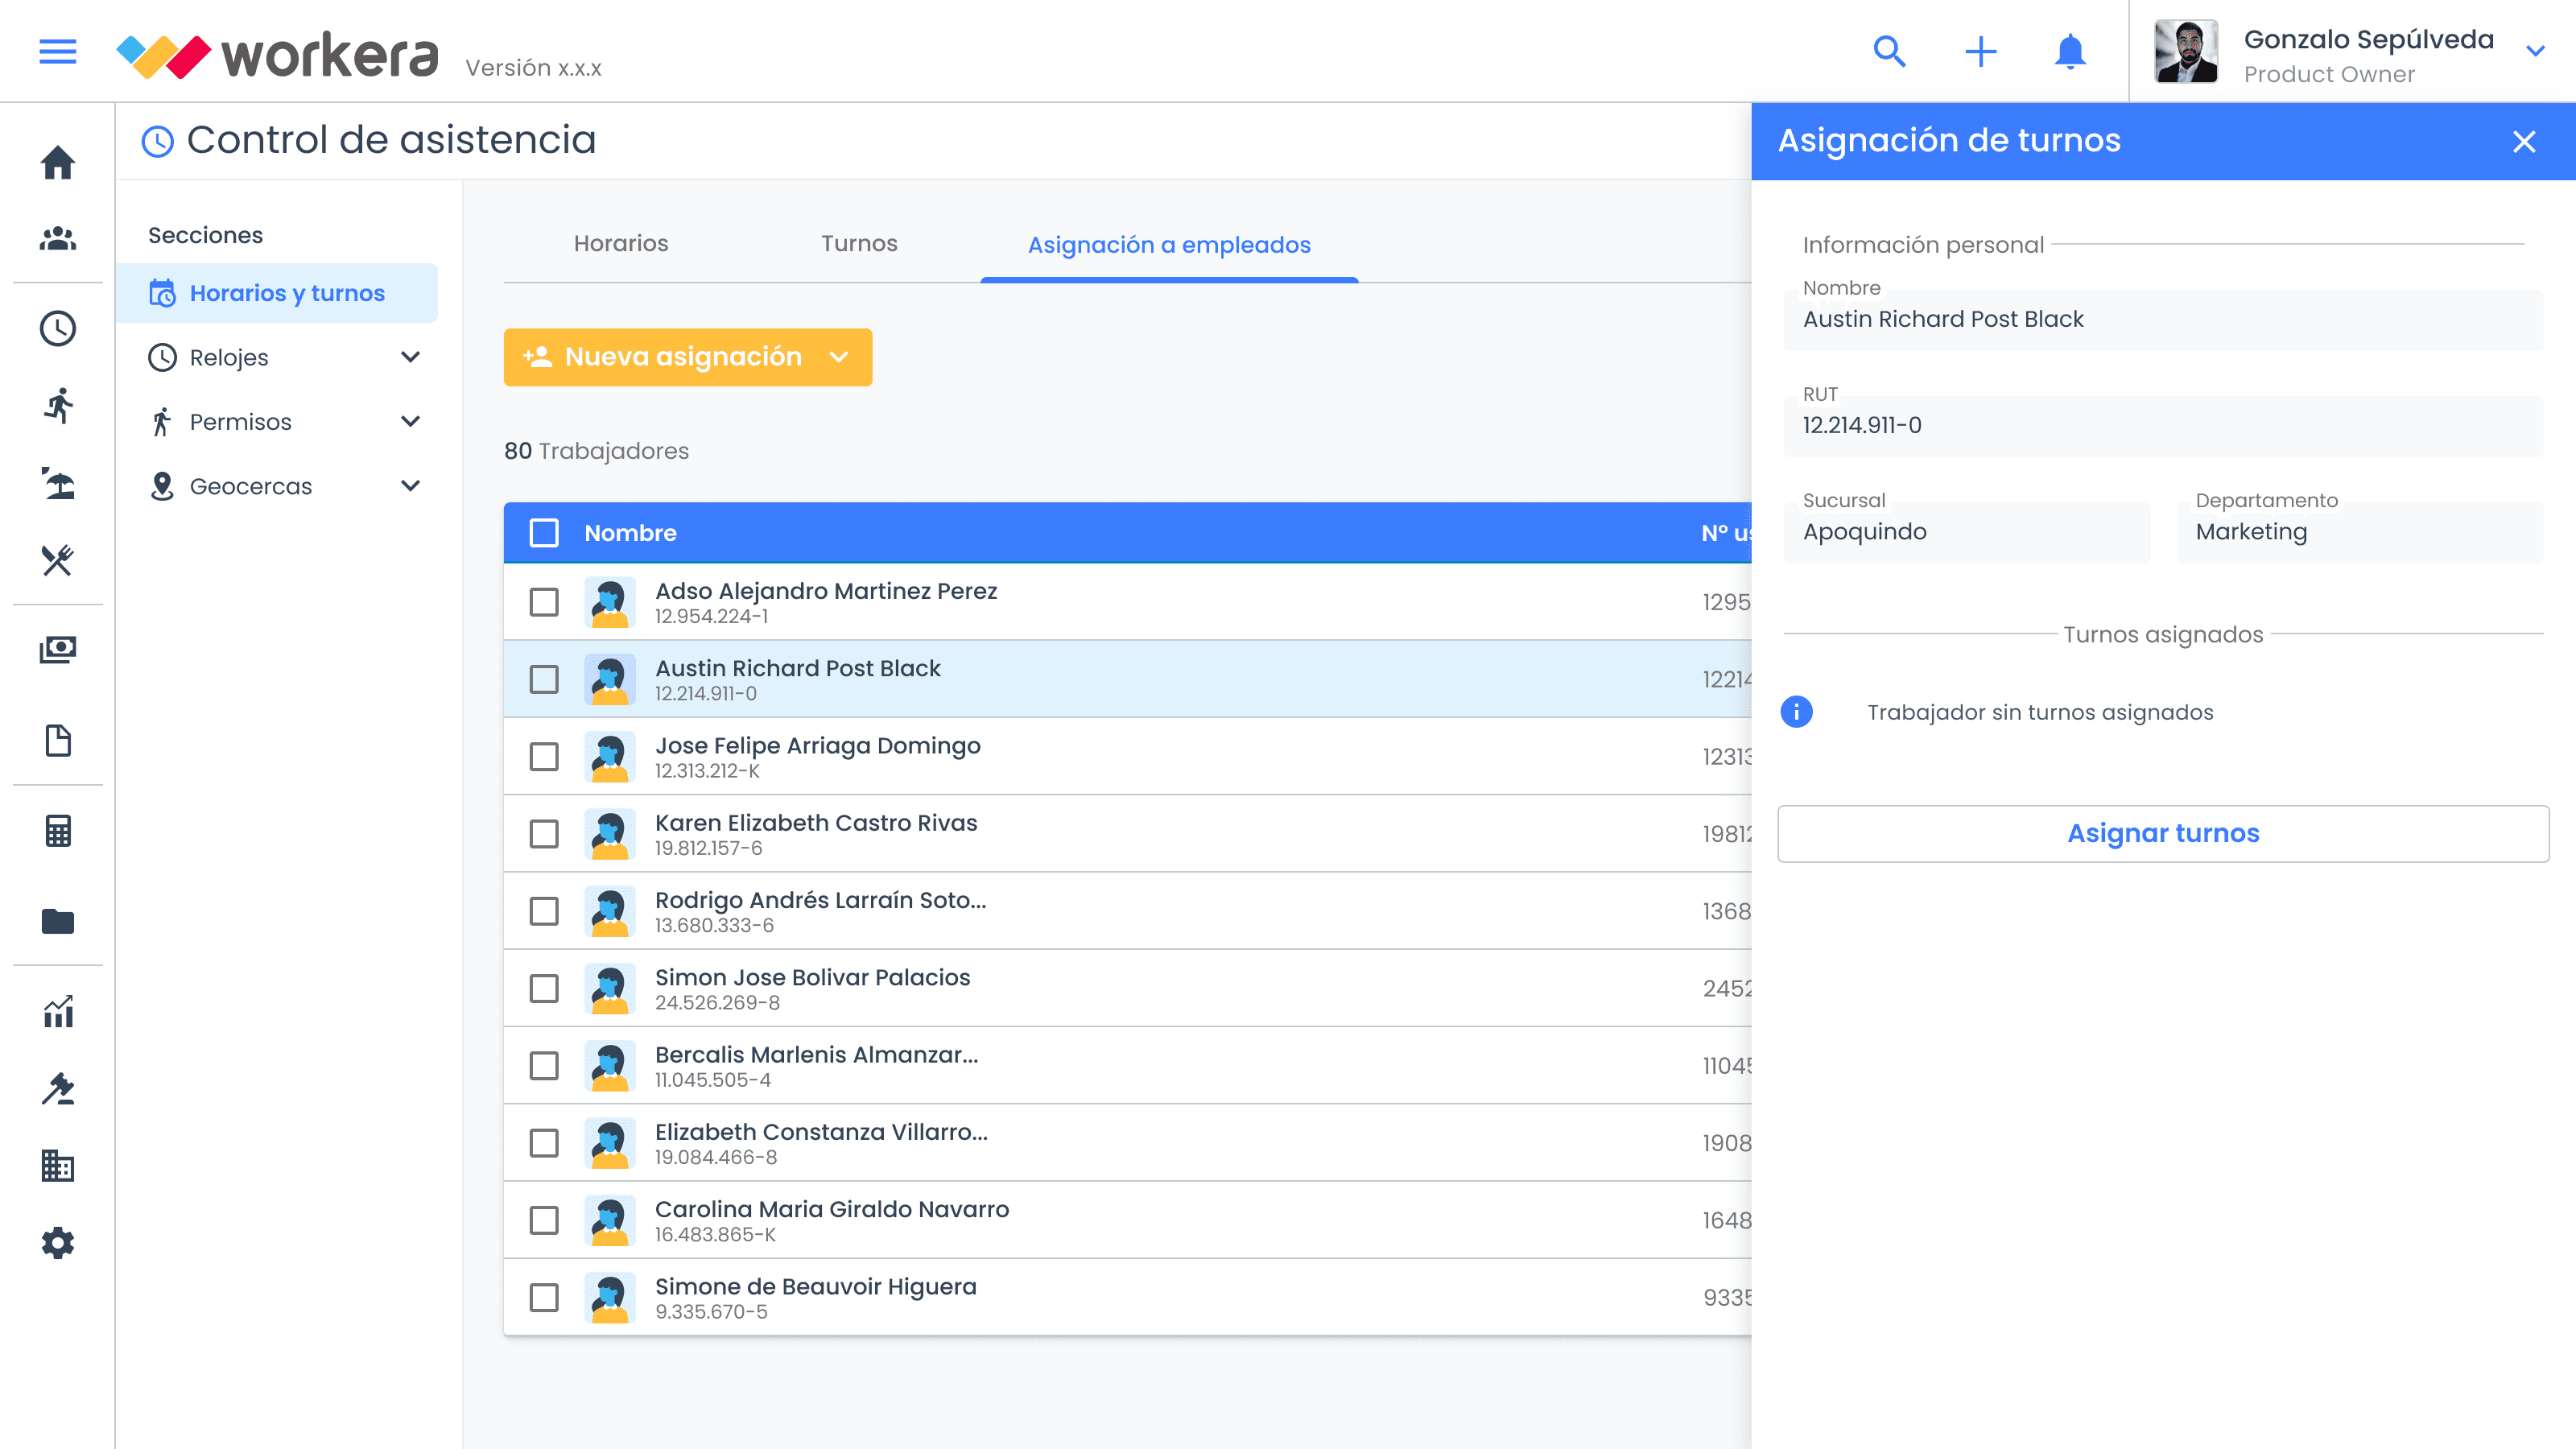
Task: Click the Asignar turnos button
Action: (2162, 833)
